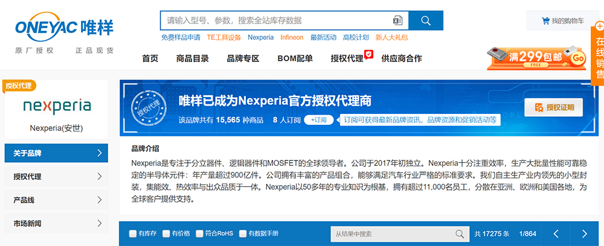Click the +订阅 subscribe button

[318, 120]
